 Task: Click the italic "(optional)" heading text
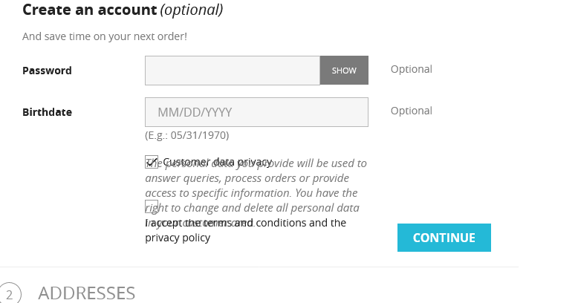[x=192, y=10]
